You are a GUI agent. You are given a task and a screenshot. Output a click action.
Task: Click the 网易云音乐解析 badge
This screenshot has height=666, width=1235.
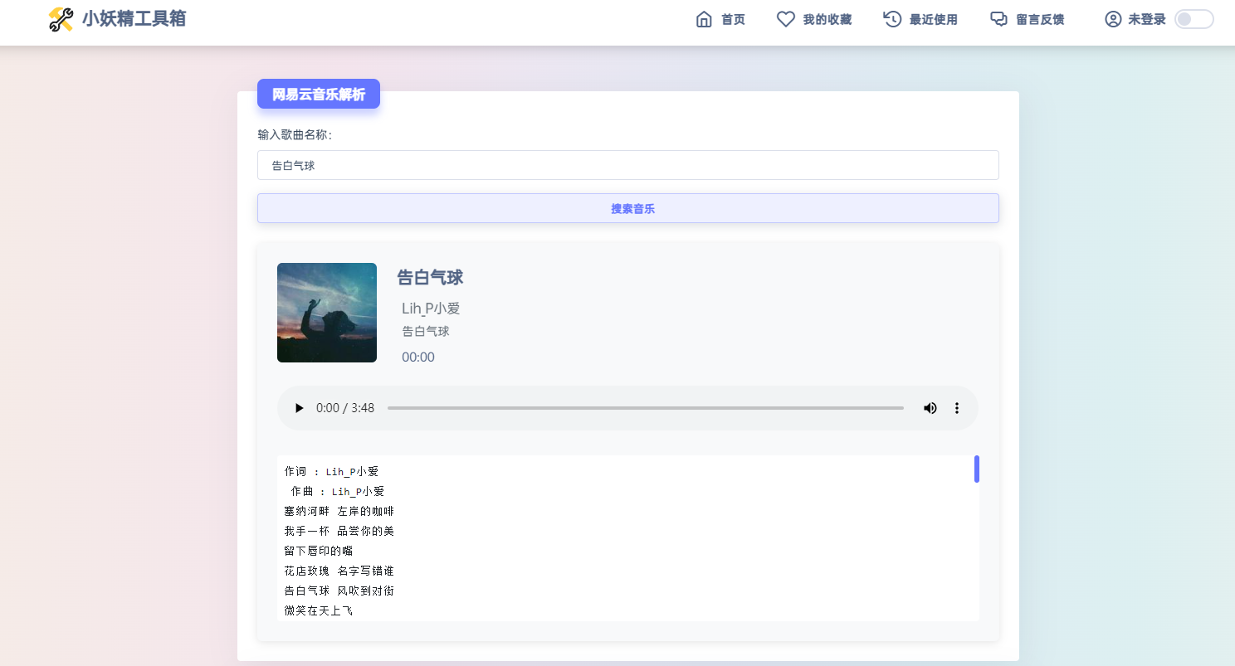(x=318, y=94)
